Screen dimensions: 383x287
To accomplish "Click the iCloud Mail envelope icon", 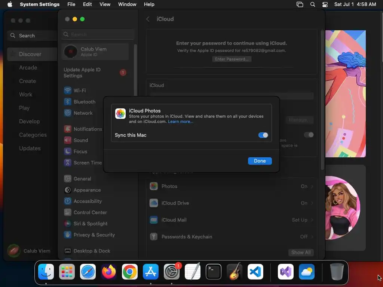I will (x=154, y=220).
